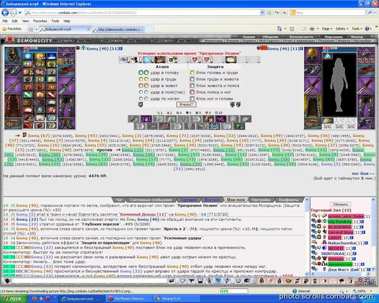Switch to the 'Все логи' tab
379x303 pixels.
(x=212, y=200)
